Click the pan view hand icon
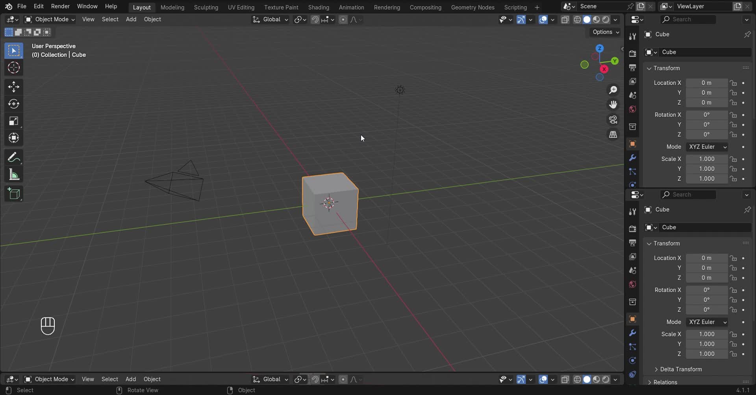 (x=613, y=105)
